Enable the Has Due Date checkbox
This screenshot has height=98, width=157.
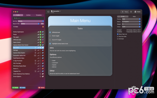point(118,37)
